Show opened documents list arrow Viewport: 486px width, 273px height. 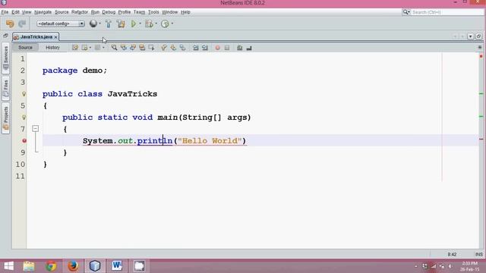[470, 36]
